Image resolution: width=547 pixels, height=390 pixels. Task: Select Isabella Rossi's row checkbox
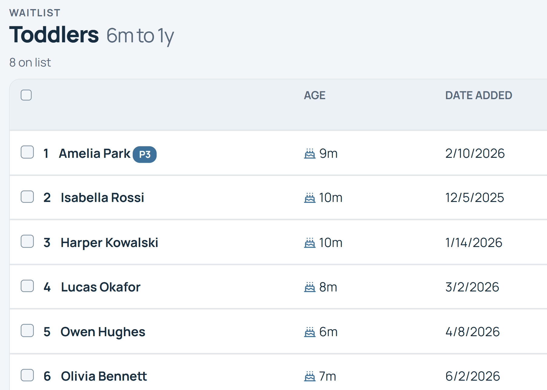[x=27, y=197]
